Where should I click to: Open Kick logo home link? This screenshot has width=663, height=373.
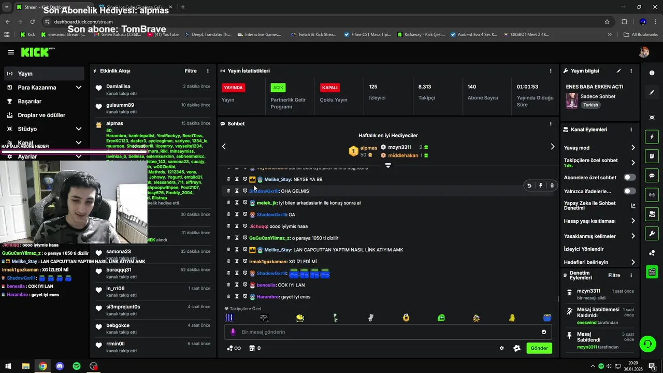tap(37, 52)
